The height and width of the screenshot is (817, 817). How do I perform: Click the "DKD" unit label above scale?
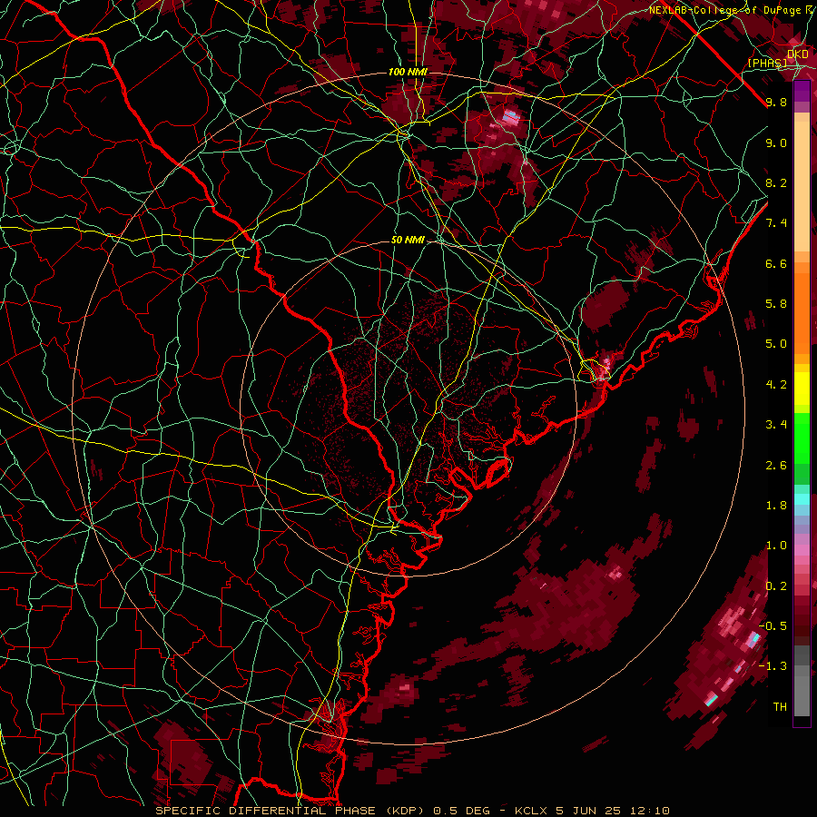[x=798, y=54]
